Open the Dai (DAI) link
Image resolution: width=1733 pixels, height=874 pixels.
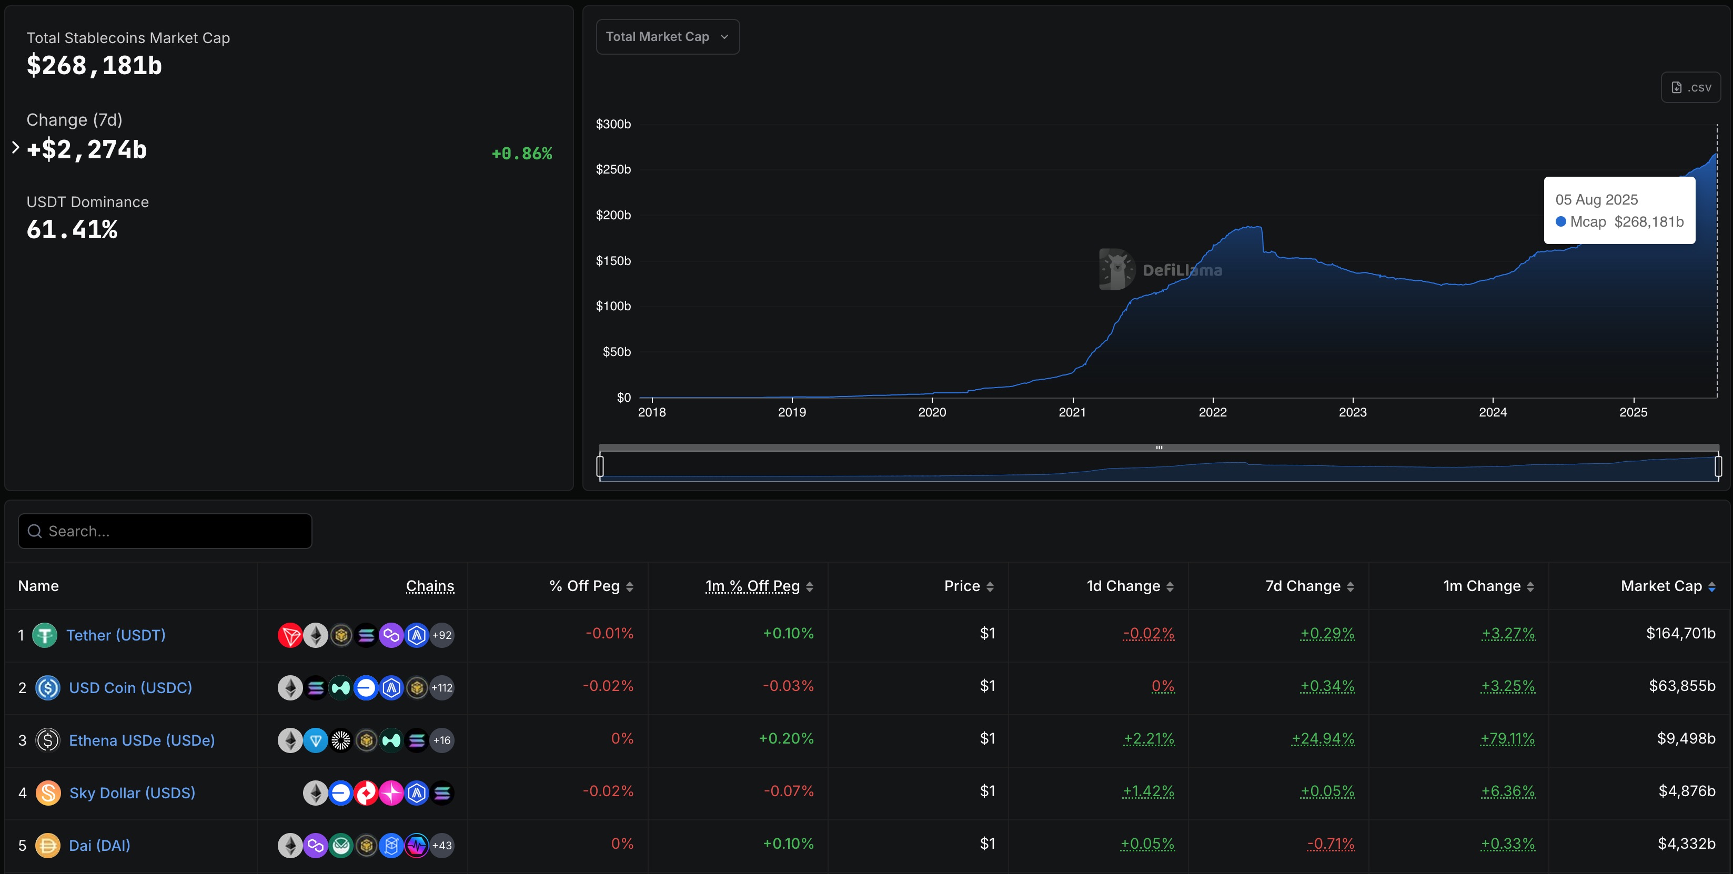click(x=99, y=845)
